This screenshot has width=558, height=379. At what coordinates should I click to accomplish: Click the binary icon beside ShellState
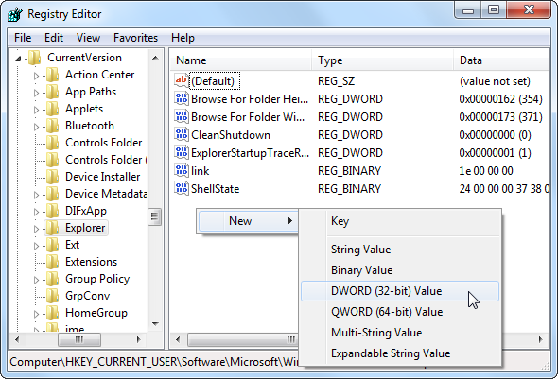pos(182,188)
